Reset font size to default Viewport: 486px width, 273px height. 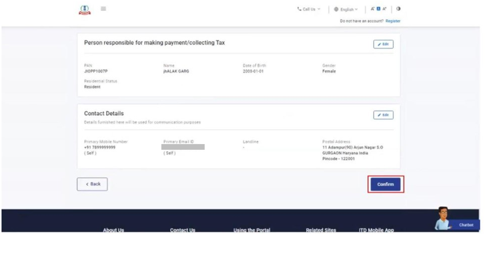click(x=378, y=9)
